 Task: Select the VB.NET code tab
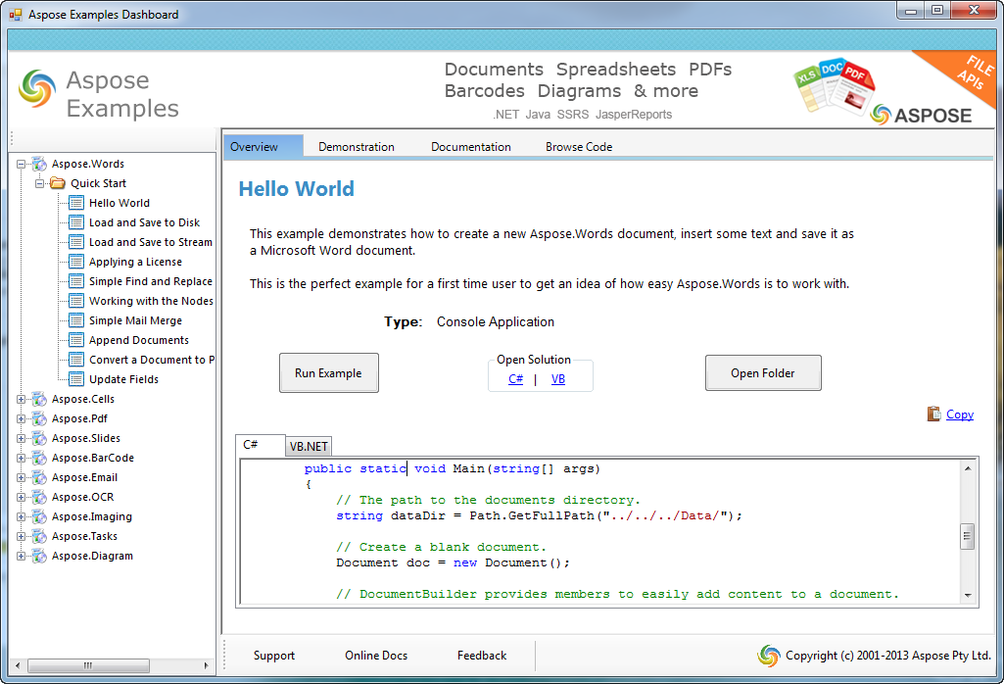[x=309, y=447]
